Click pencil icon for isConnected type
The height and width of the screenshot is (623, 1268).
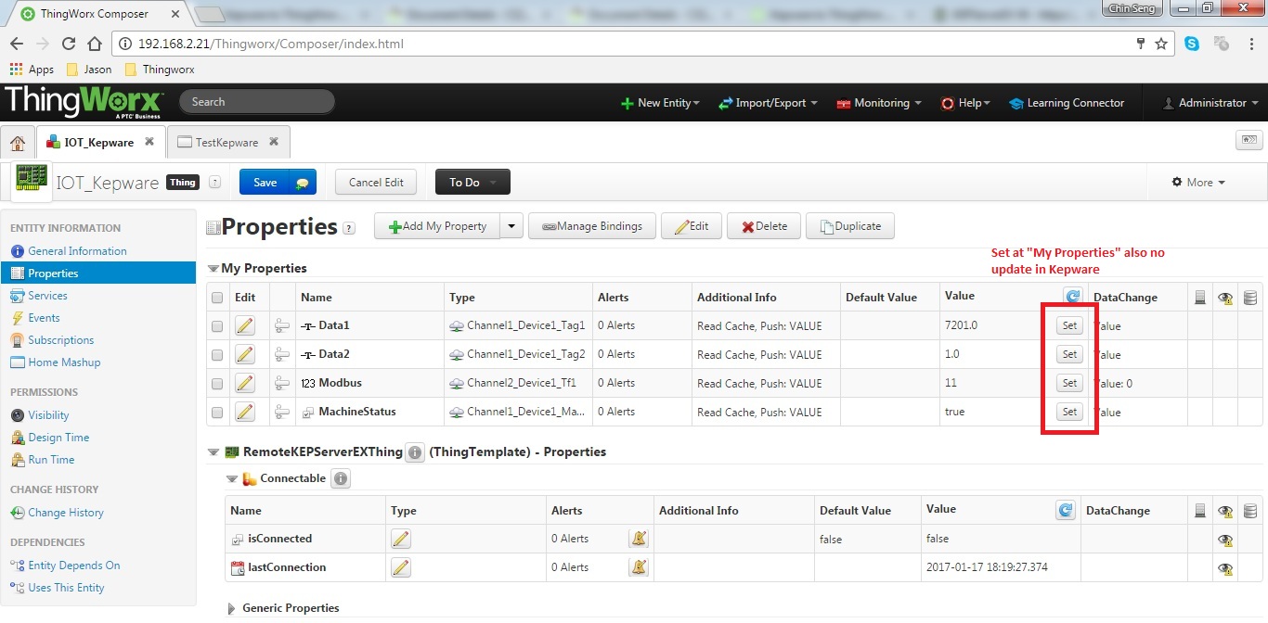[x=400, y=539]
